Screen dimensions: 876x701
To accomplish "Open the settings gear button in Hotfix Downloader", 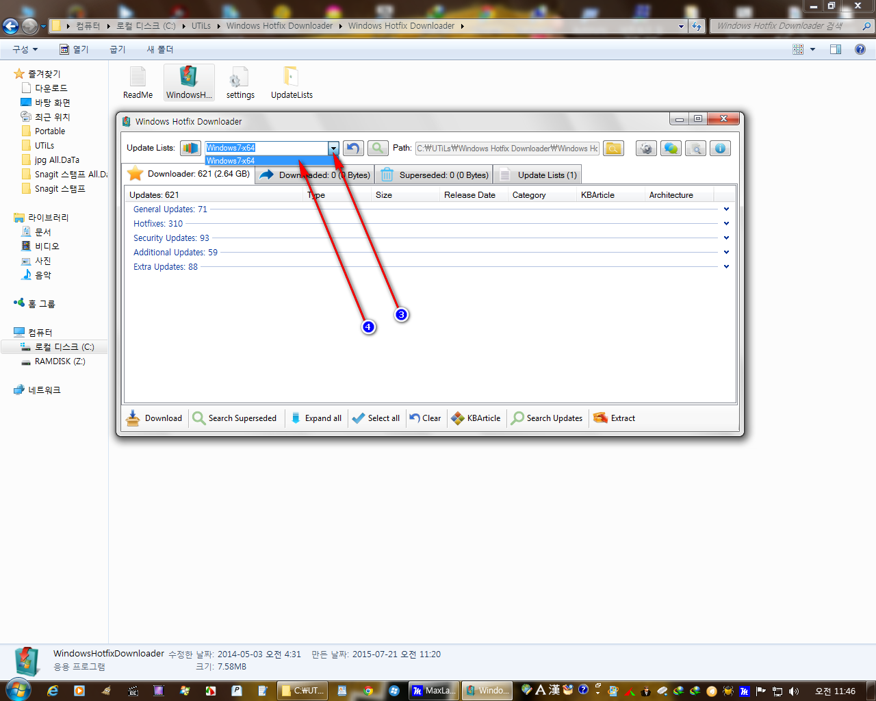I will [x=646, y=148].
